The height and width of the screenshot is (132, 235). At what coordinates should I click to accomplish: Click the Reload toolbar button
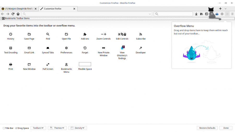point(13,14)
